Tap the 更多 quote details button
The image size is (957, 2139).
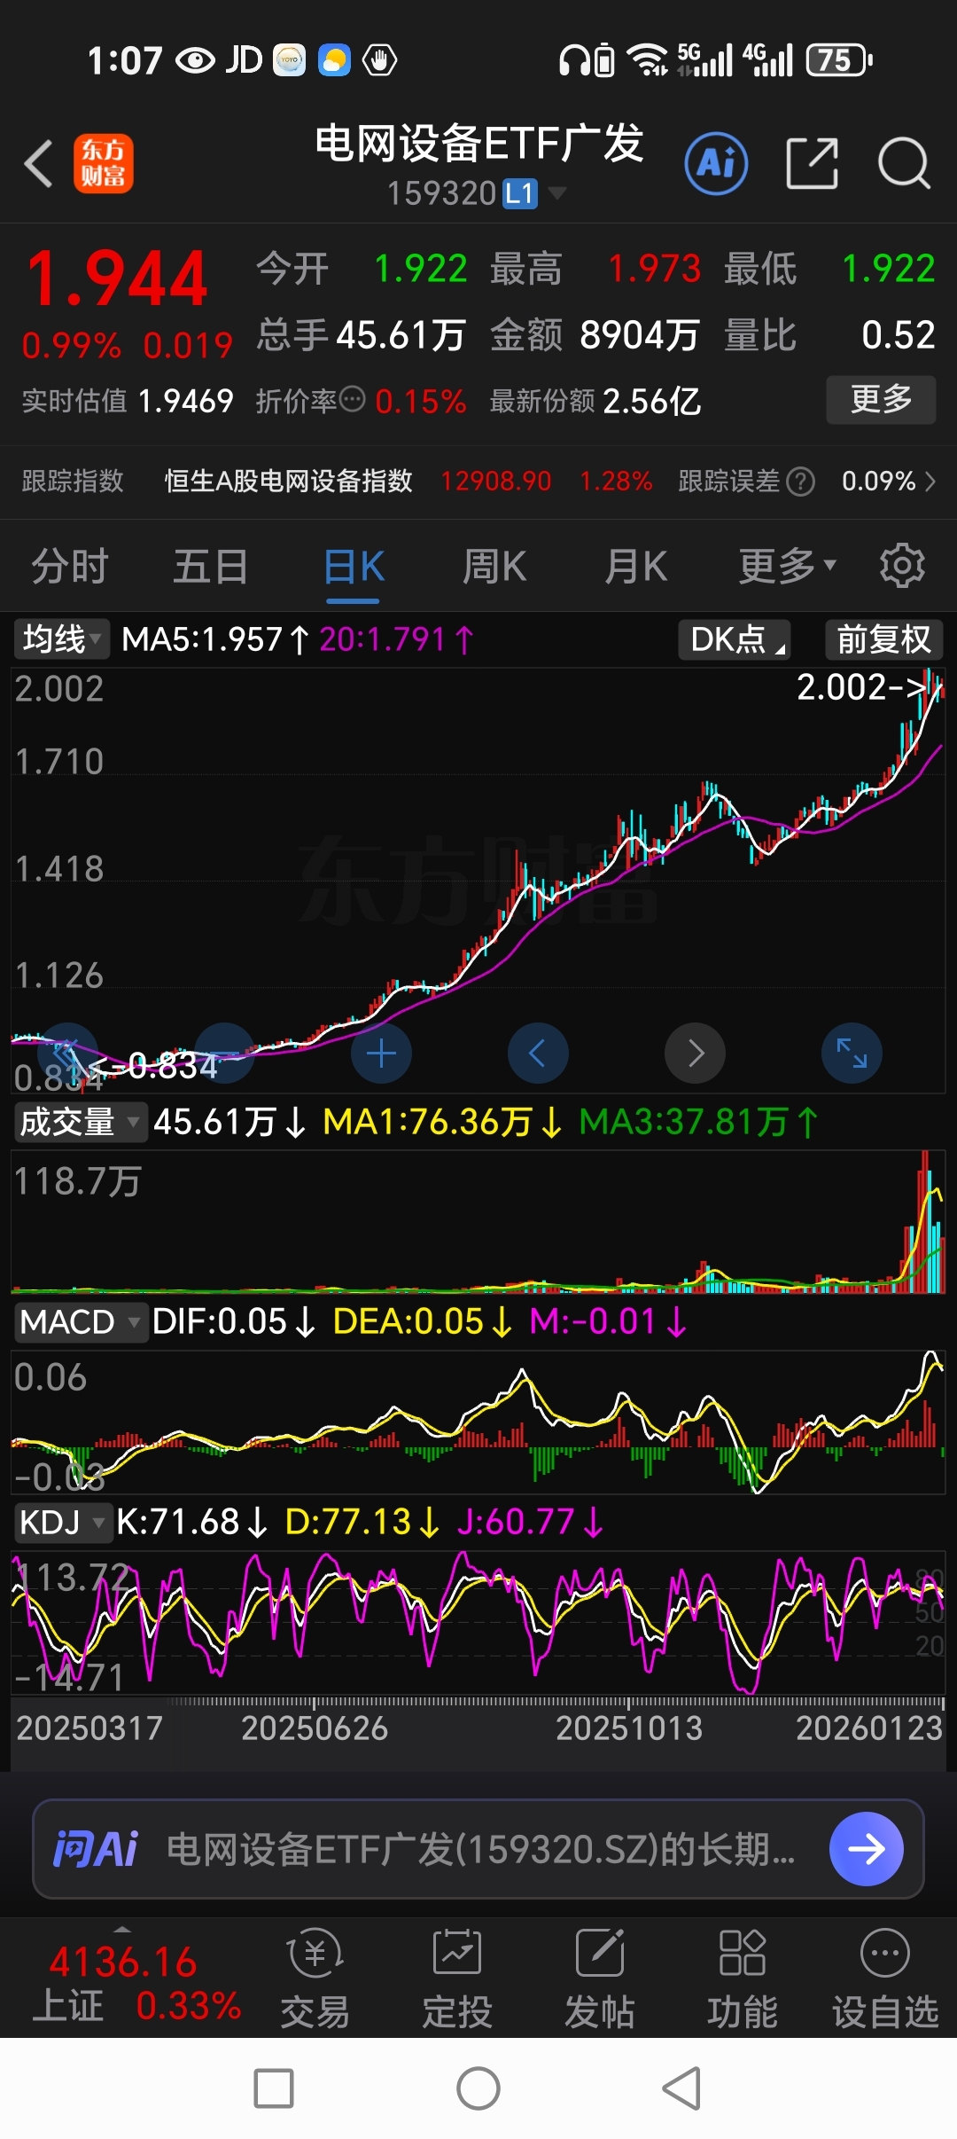coord(881,400)
